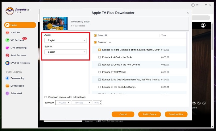
Task: Open the Audio language dropdown
Action: 65,40
